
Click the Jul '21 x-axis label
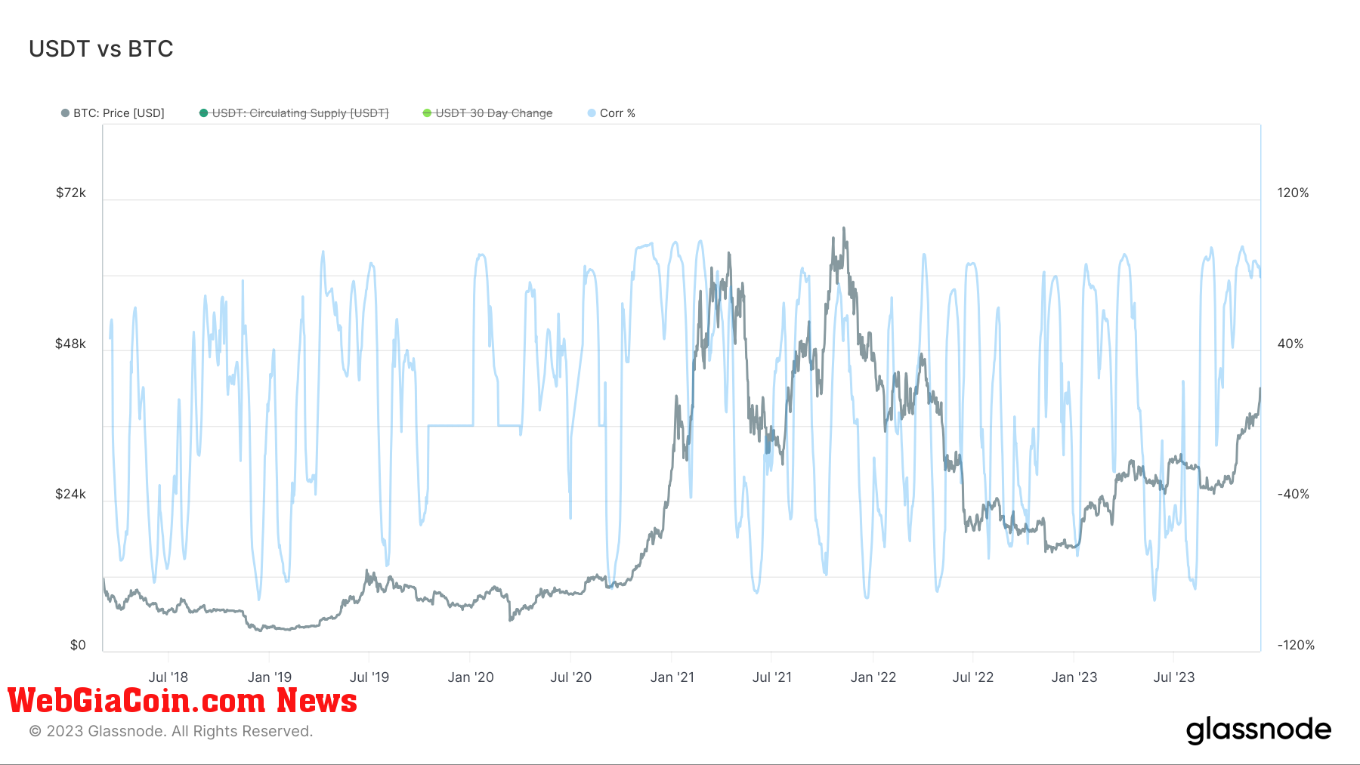tap(772, 677)
